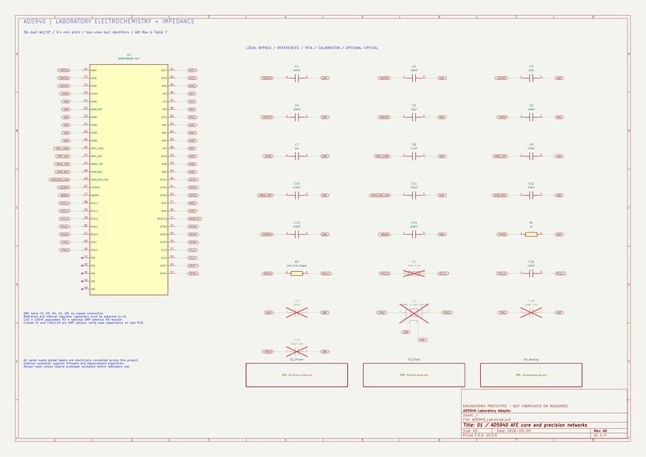Select capacitor C3 symbol
646x457 pixels.
[531, 78]
